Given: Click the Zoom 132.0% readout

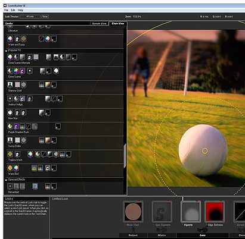Looking at the screenshot, I should tap(133, 17).
